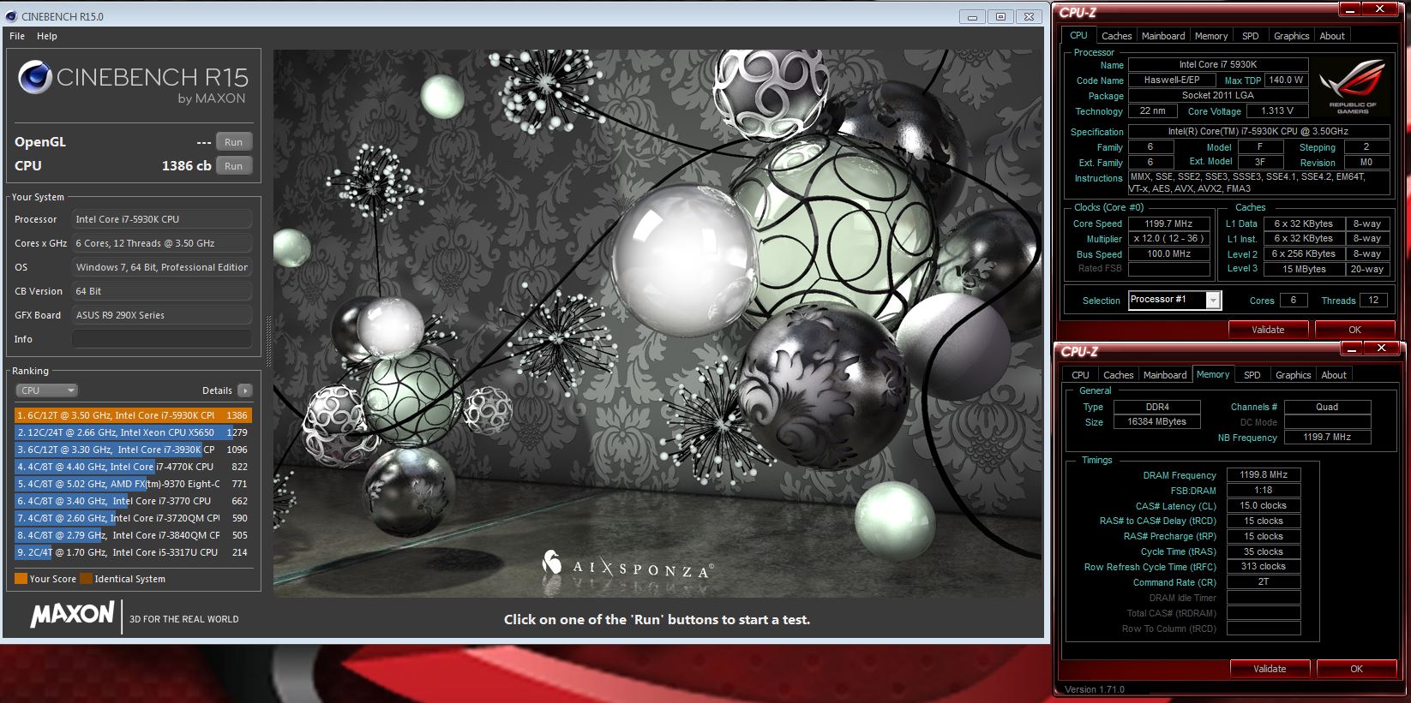
Task: Click the Multiplier value x 12.0 (12 - 36)
Action: click(x=1168, y=239)
